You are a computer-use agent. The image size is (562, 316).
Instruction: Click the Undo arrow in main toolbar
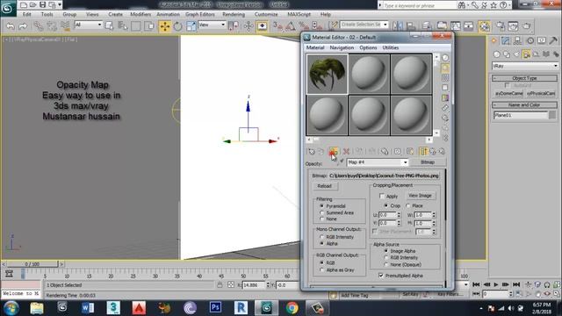[11, 25]
